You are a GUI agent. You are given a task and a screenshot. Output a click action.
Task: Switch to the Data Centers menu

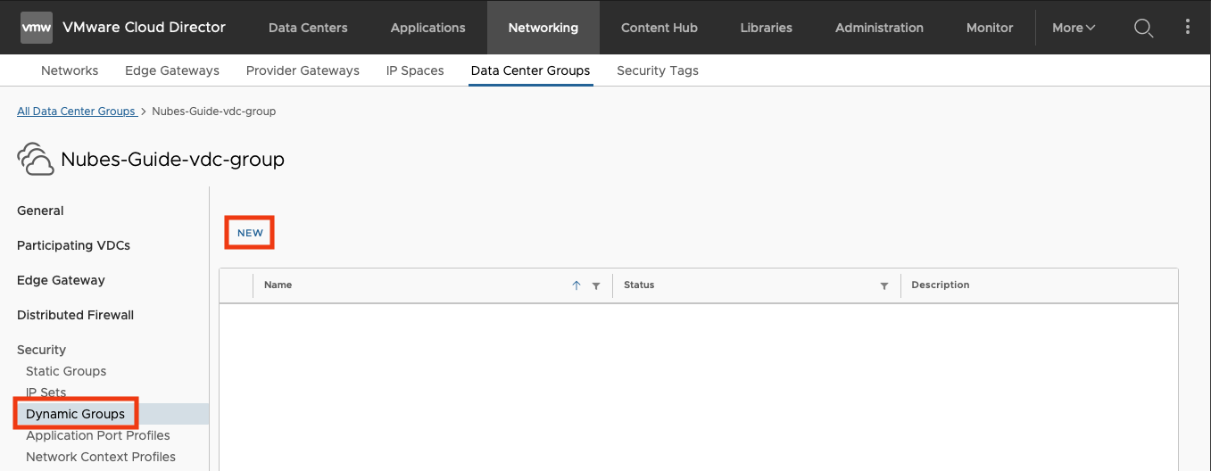(308, 28)
